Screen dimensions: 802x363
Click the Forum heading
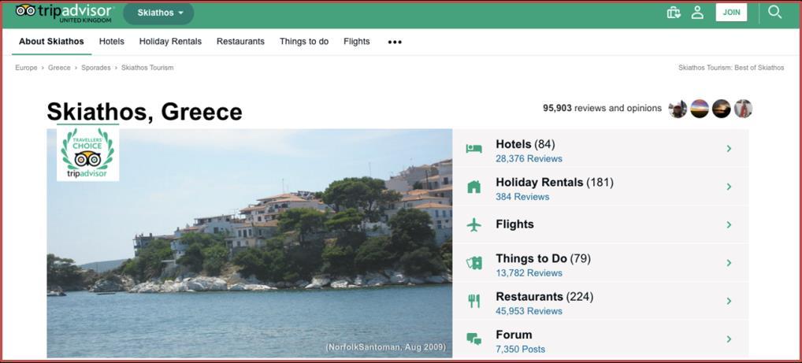coord(514,335)
